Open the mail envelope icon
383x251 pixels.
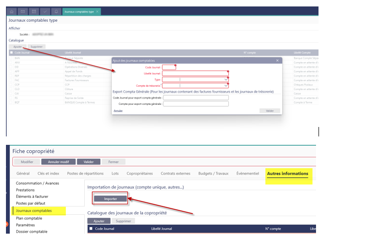pos(23,11)
